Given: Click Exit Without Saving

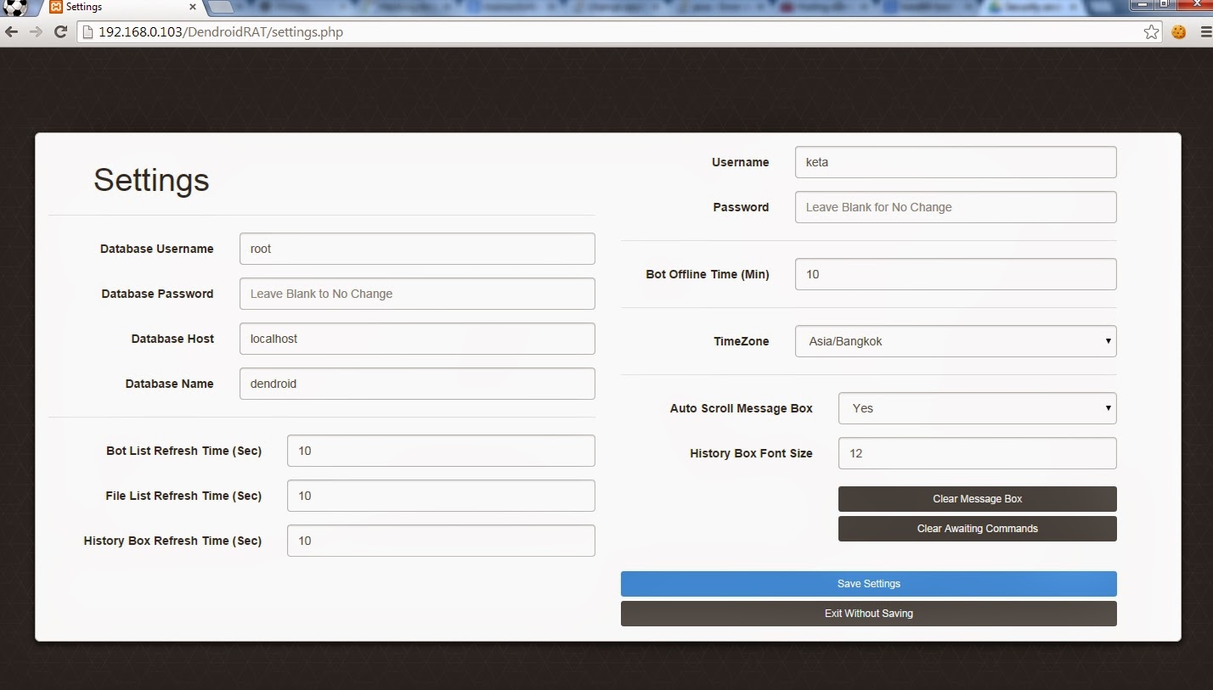Looking at the screenshot, I should click(x=868, y=614).
